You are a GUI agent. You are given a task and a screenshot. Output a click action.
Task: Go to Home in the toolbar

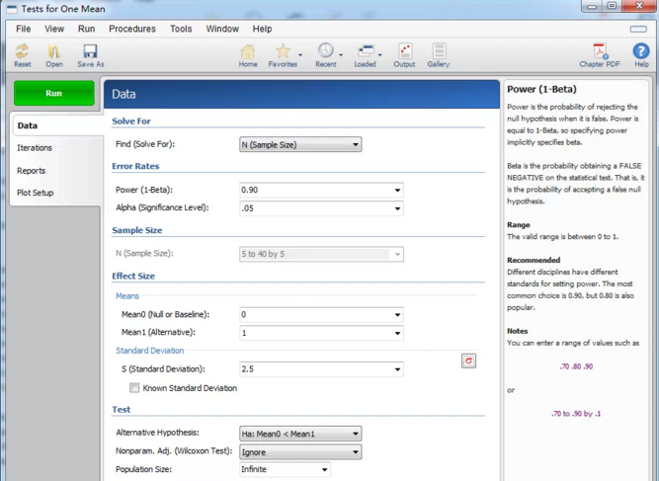[248, 54]
